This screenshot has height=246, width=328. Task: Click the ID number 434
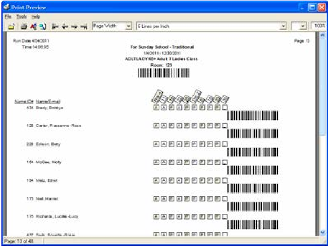point(30,108)
